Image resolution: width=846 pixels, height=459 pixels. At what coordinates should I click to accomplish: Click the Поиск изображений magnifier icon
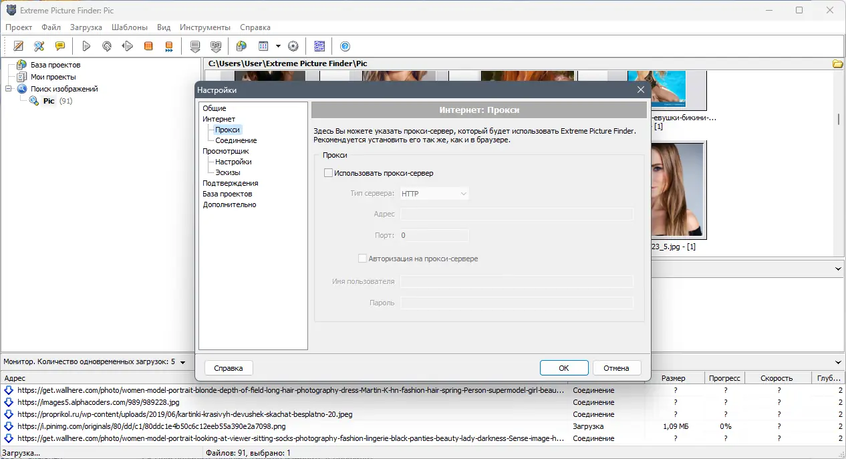coord(22,89)
